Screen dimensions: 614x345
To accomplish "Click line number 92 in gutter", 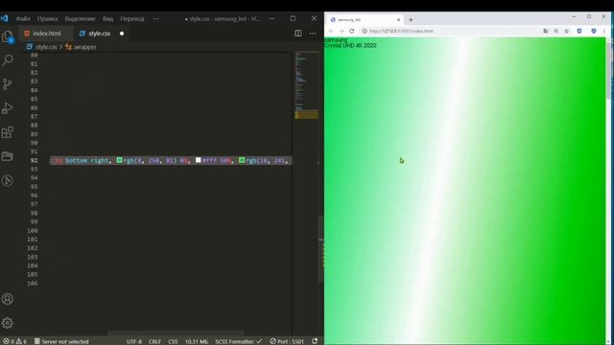I will click(35, 160).
